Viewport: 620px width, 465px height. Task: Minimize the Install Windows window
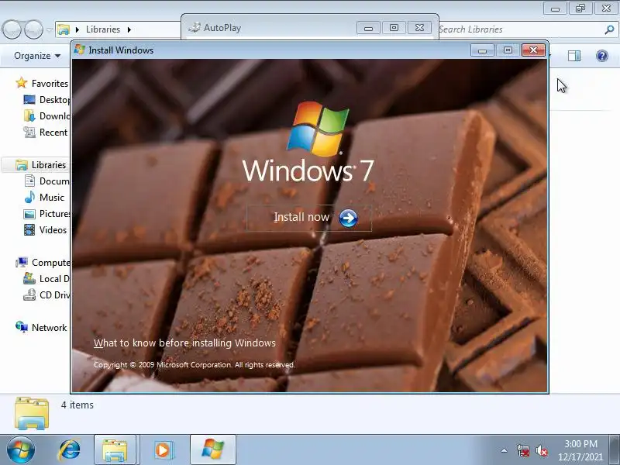tap(482, 50)
